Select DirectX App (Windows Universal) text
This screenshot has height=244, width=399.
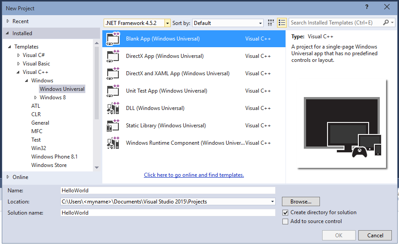164,56
